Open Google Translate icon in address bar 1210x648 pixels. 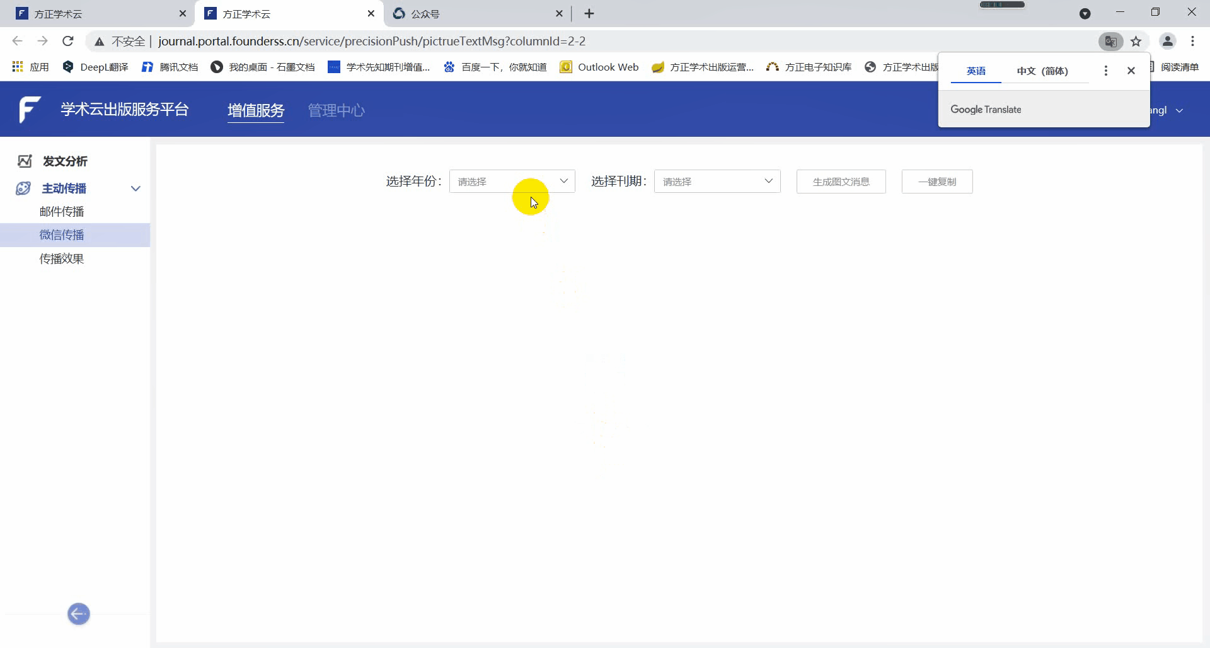pyautogui.click(x=1110, y=41)
